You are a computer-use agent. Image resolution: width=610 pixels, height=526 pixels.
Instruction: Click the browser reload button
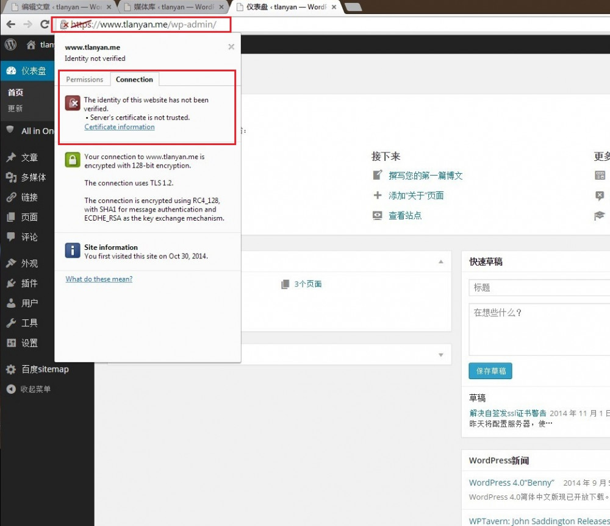(45, 24)
